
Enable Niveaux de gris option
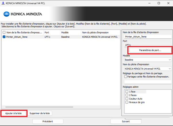pos(127,102)
